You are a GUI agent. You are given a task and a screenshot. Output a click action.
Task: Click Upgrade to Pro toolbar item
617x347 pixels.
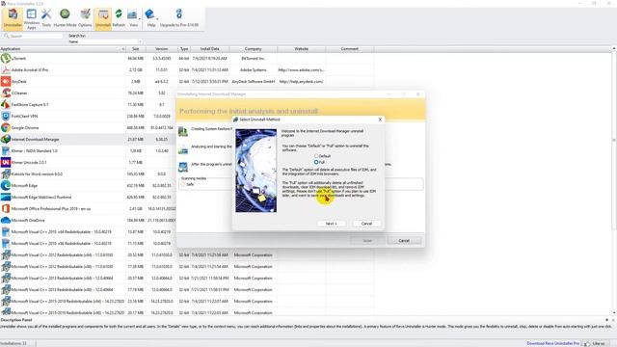[179, 18]
